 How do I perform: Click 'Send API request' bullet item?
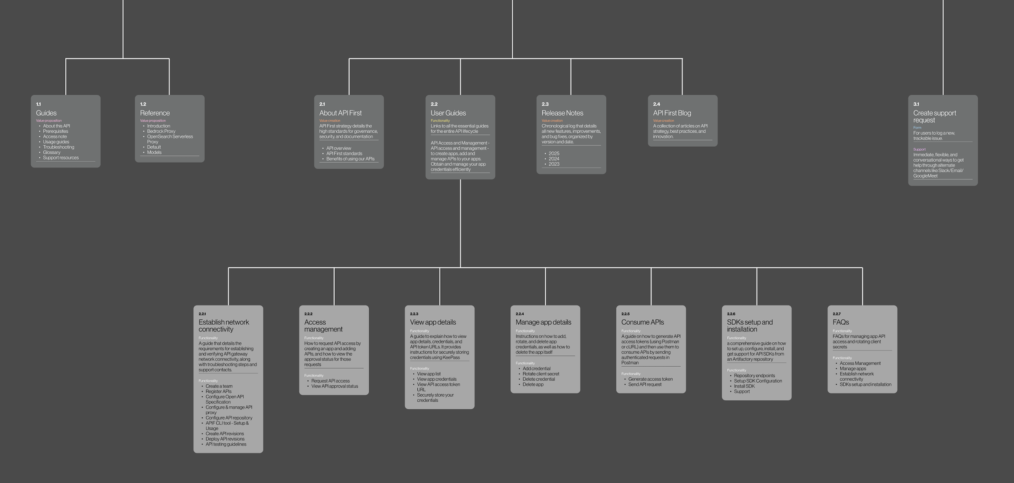pyautogui.click(x=645, y=385)
